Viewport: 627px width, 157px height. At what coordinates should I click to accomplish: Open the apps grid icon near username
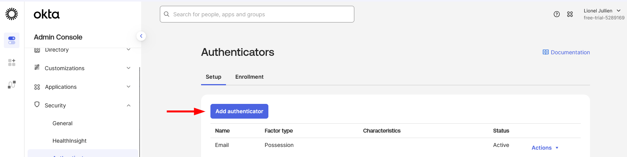[x=570, y=14]
